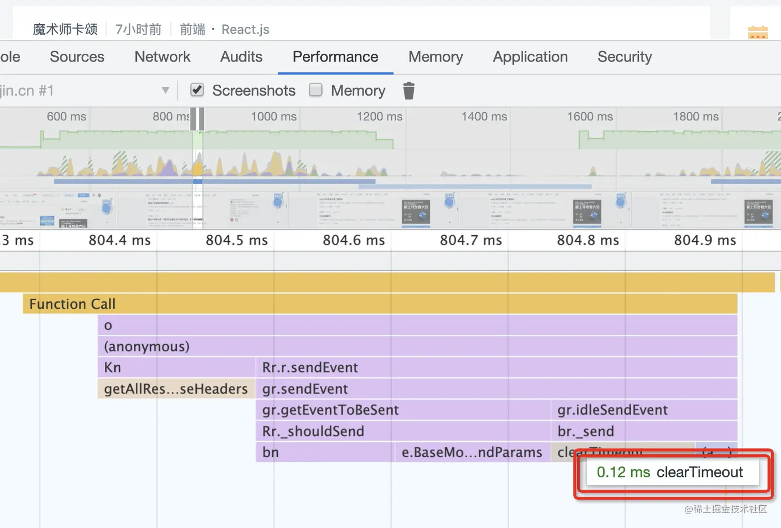
Task: Click the orange calendar icon
Action: [x=757, y=33]
